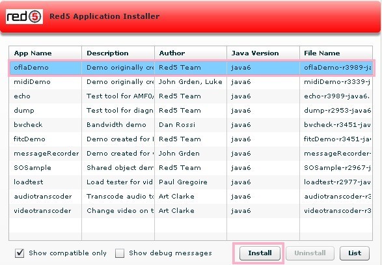Click the 'bwcheck-r3451' file name cell
This screenshot has width=382, height=265.
[336, 125]
